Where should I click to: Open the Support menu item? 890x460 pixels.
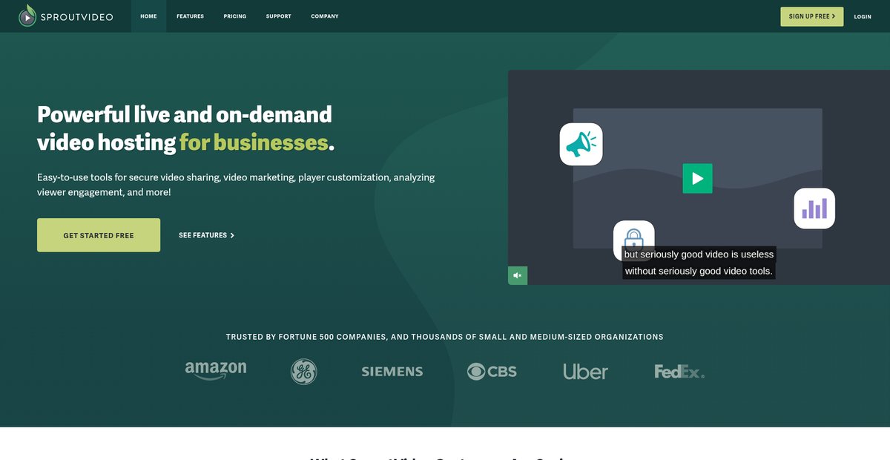[x=279, y=16]
